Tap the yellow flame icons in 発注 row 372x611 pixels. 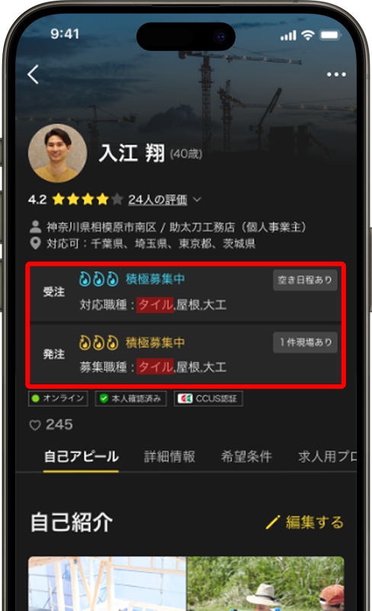point(98,343)
